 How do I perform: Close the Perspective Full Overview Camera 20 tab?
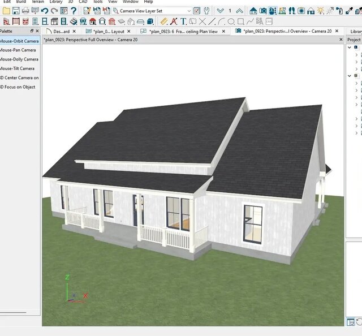[337, 31]
